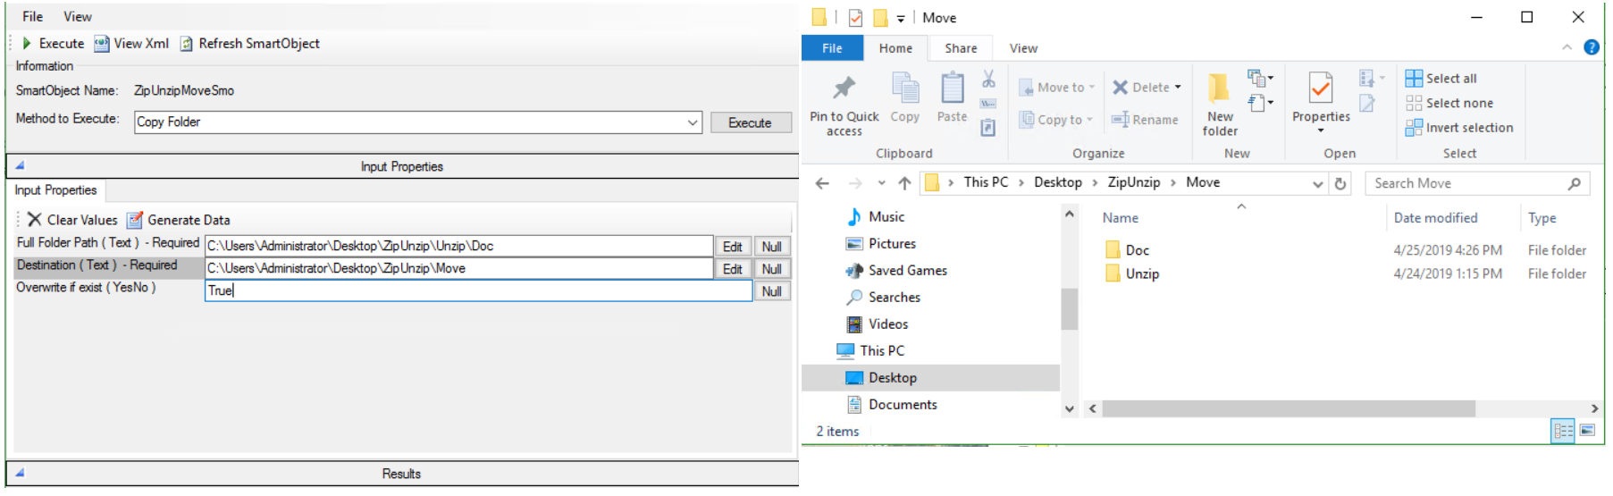Open Properties in the ribbon
Image resolution: width=1613 pixels, height=496 pixels.
pos(1320,88)
